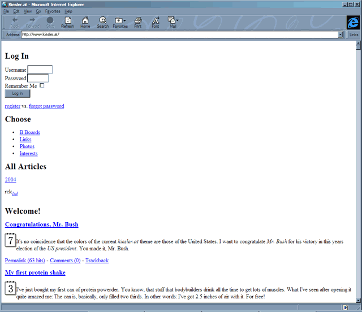
Task: Open the Search toolbar icon
Action: click(102, 22)
